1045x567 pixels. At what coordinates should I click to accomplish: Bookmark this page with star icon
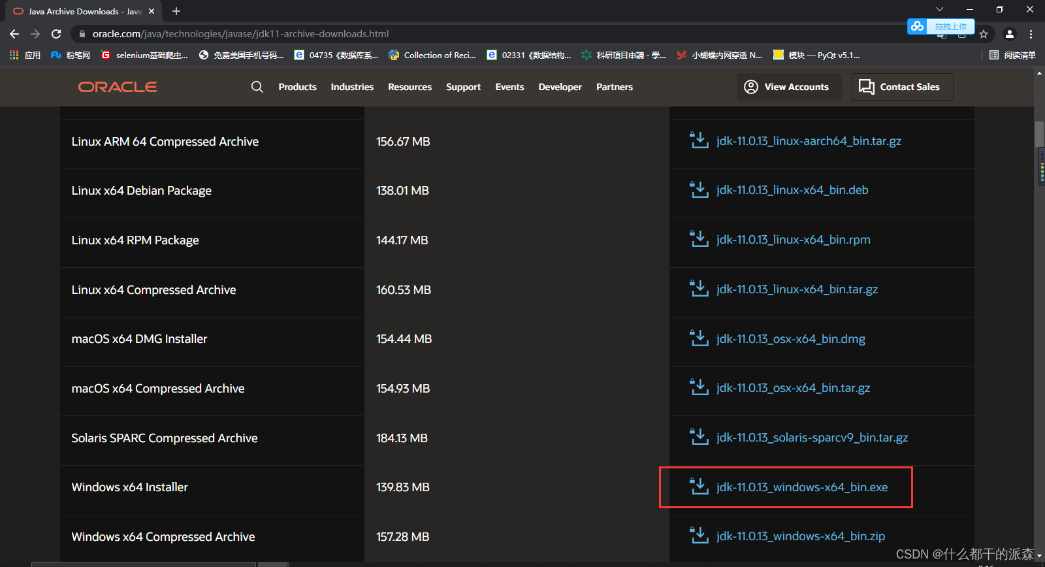pos(984,34)
